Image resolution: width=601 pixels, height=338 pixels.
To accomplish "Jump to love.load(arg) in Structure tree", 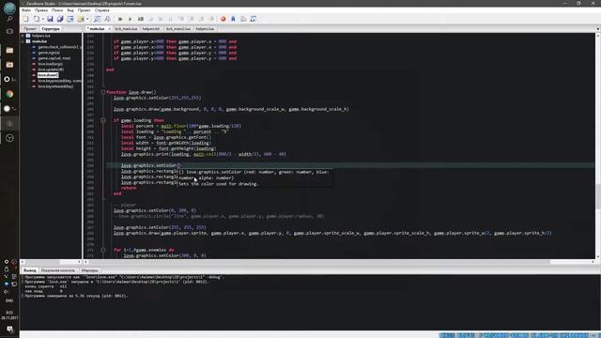I will [x=50, y=64].
